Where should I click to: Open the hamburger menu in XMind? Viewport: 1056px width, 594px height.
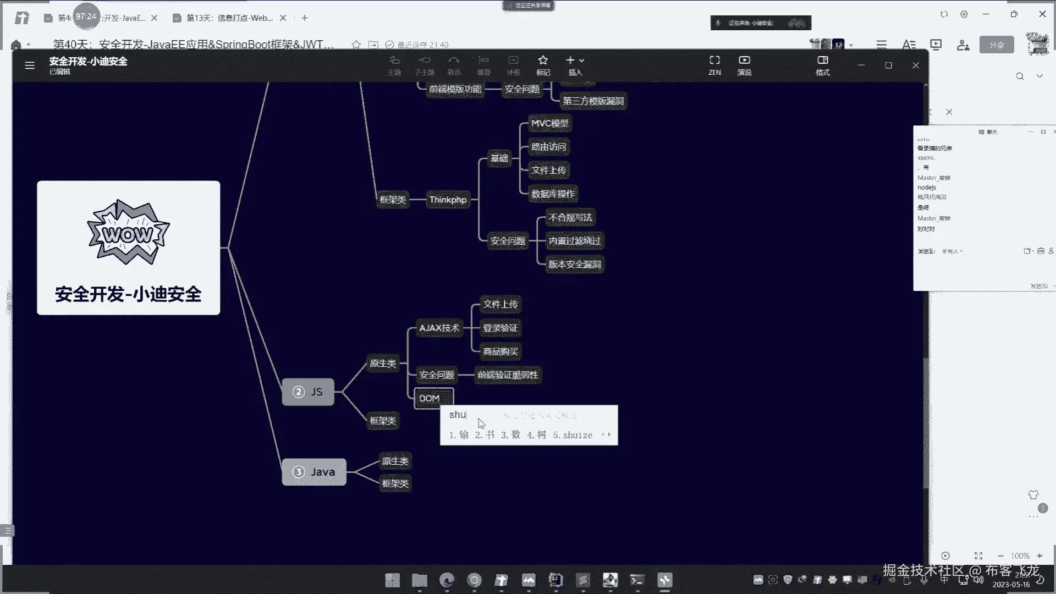30,65
